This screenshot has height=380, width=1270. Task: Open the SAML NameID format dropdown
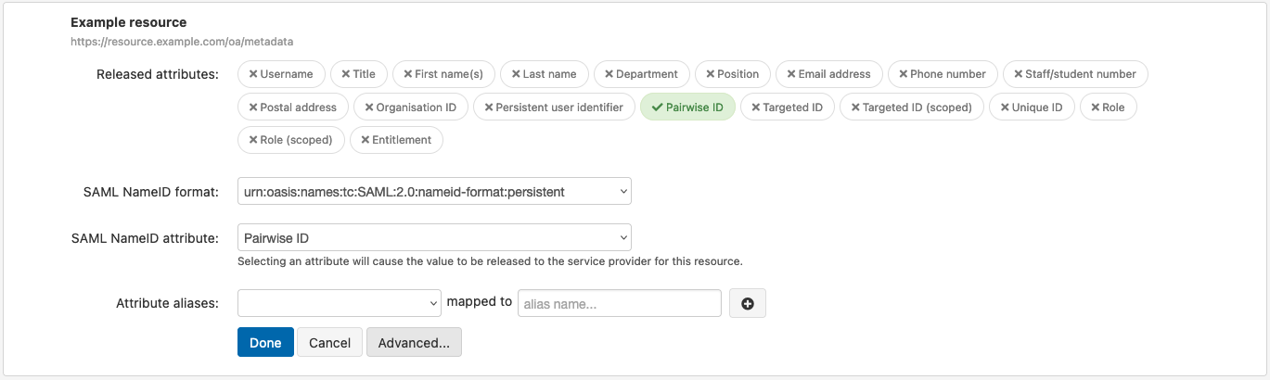(434, 192)
